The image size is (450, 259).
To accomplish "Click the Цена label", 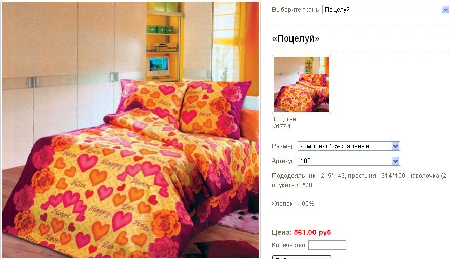I will click(x=282, y=232).
